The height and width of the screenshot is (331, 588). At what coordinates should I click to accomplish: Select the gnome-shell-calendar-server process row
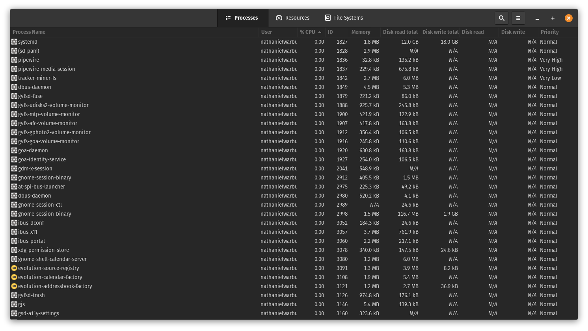tap(118, 259)
